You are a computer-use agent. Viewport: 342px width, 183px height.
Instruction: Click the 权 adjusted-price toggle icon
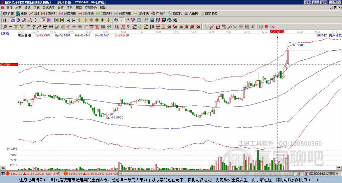[x=43, y=20]
